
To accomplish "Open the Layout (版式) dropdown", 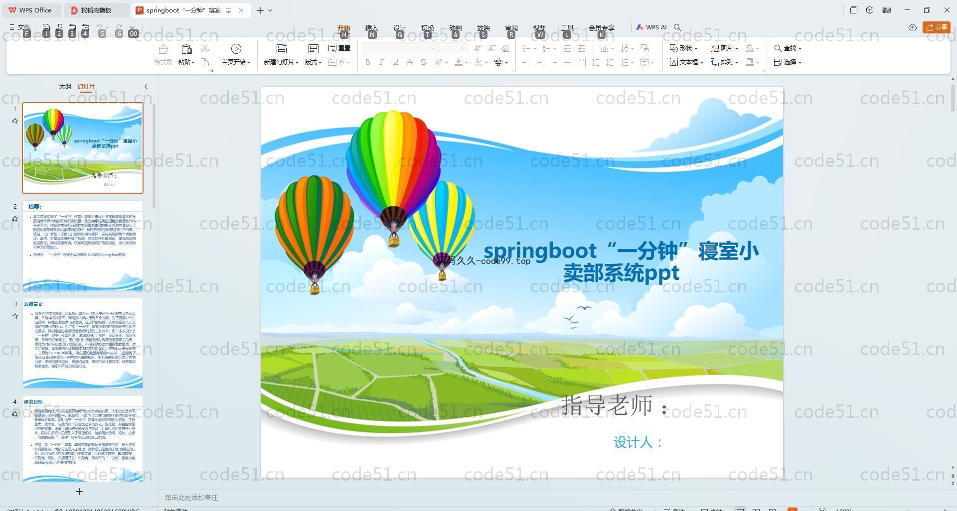I will point(313,62).
